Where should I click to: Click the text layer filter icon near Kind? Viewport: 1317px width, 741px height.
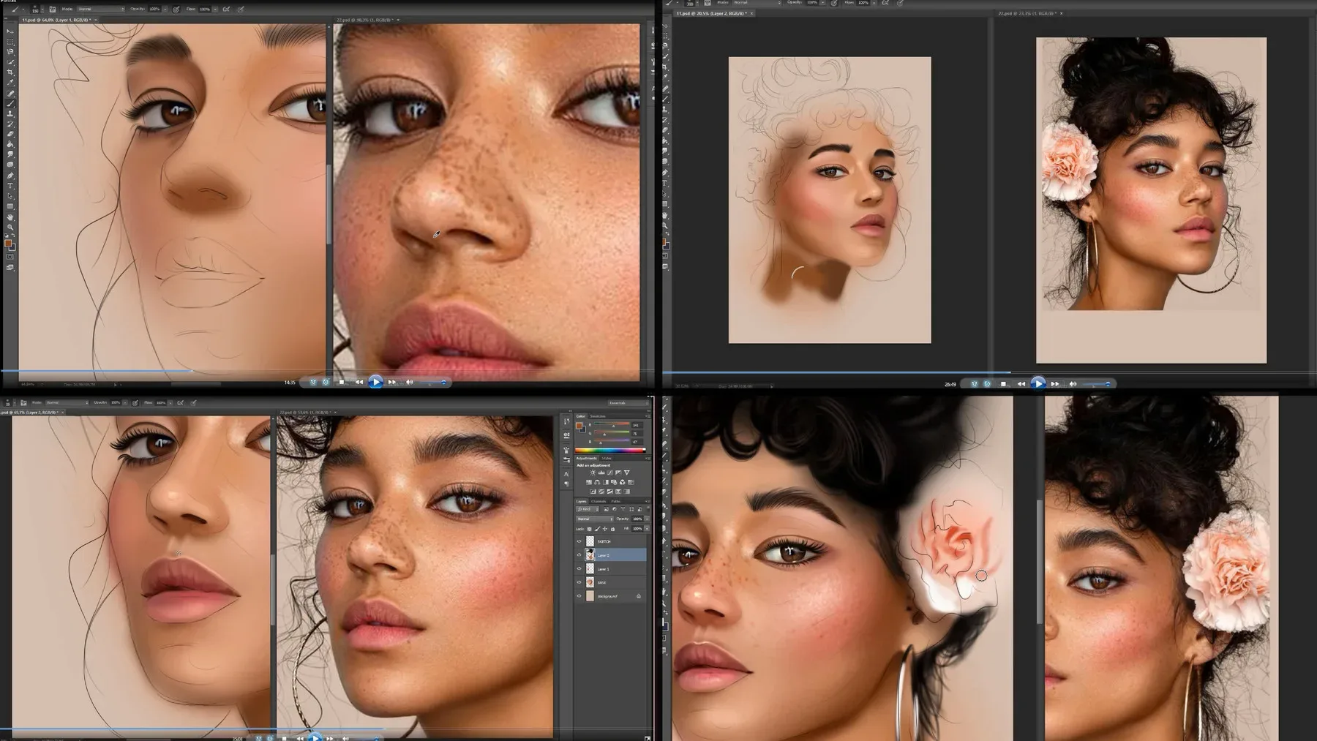coord(623,509)
